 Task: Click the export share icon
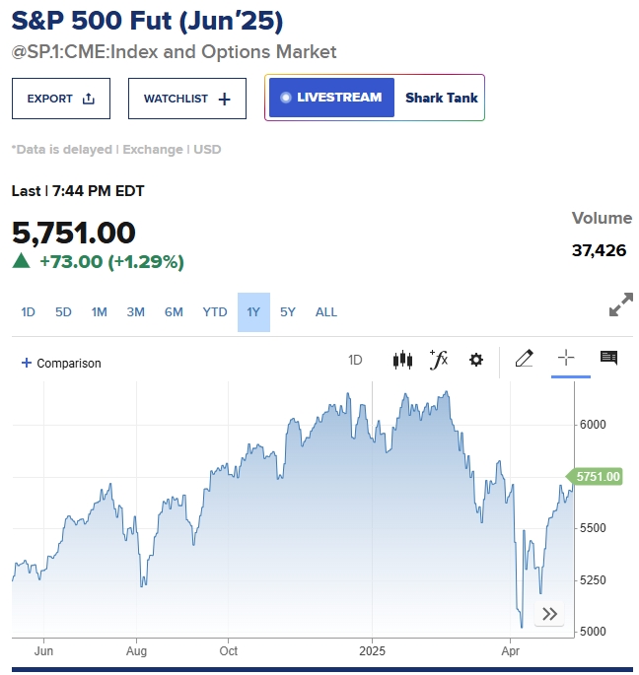point(89,99)
